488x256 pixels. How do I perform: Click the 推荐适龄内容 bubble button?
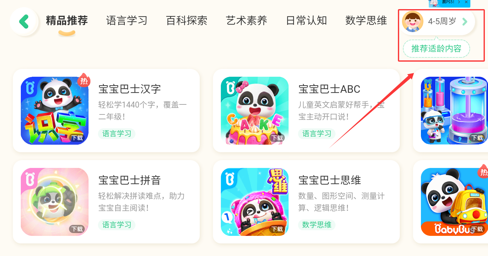(436, 49)
